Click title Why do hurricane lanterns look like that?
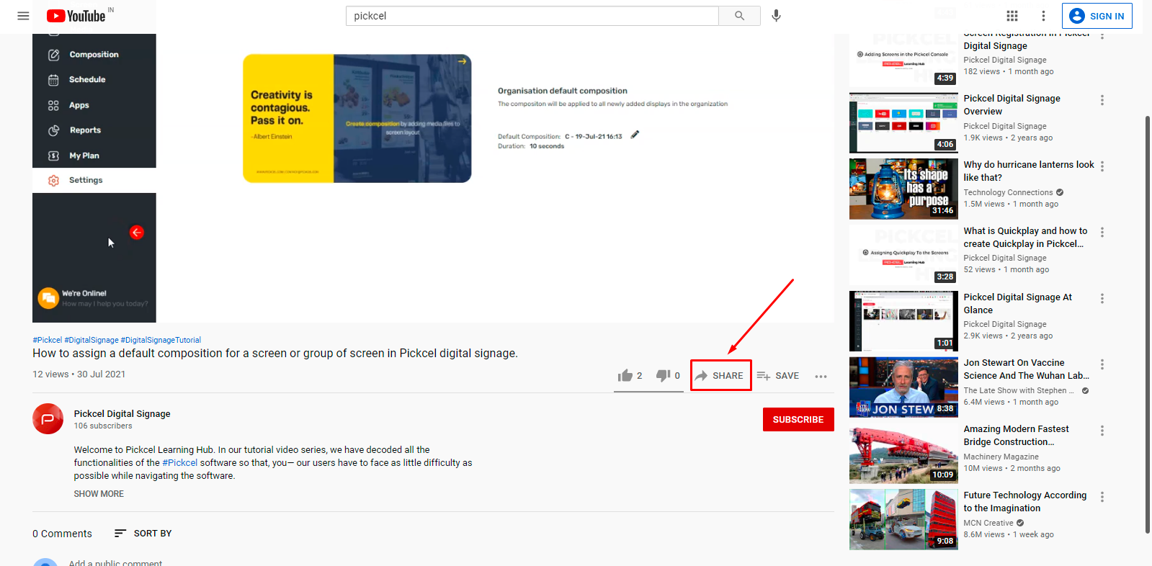The image size is (1152, 566). point(1029,171)
